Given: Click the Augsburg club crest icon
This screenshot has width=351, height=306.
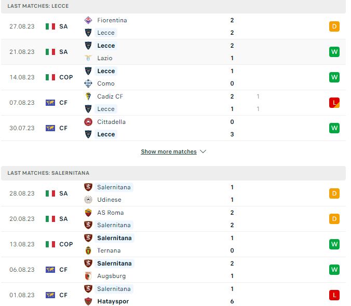Looking at the screenshot, I should (x=88, y=276).
